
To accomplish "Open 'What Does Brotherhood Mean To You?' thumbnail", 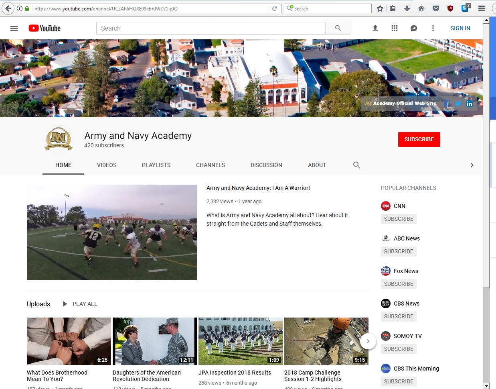I will (x=69, y=341).
